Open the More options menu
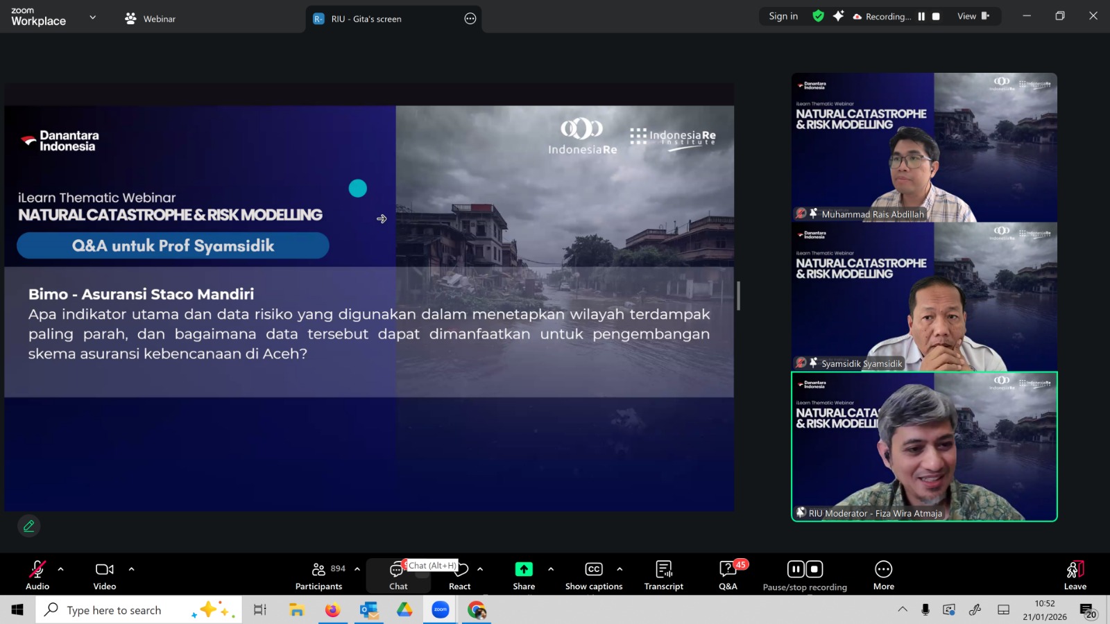The width and height of the screenshot is (1110, 624). click(x=883, y=575)
